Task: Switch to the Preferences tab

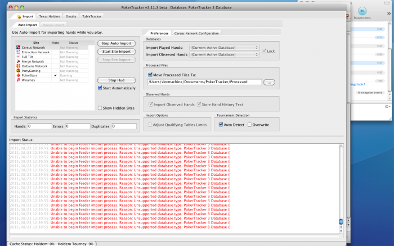Action: point(159,33)
